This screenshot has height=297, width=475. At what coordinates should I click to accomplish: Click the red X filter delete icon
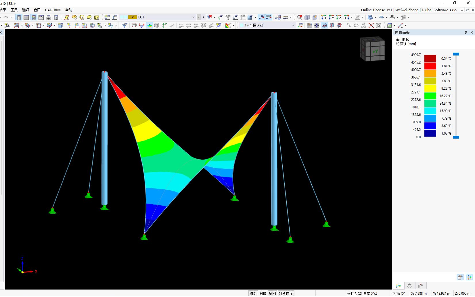tap(210, 17)
